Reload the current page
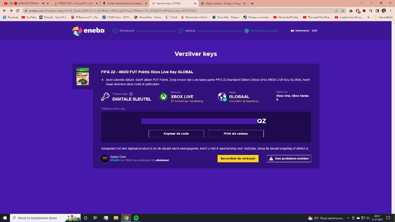Viewport: 395px width, 222px height. [x=18, y=11]
